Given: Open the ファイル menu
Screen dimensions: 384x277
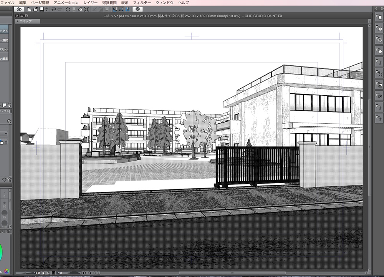Looking at the screenshot, I should [7, 2].
